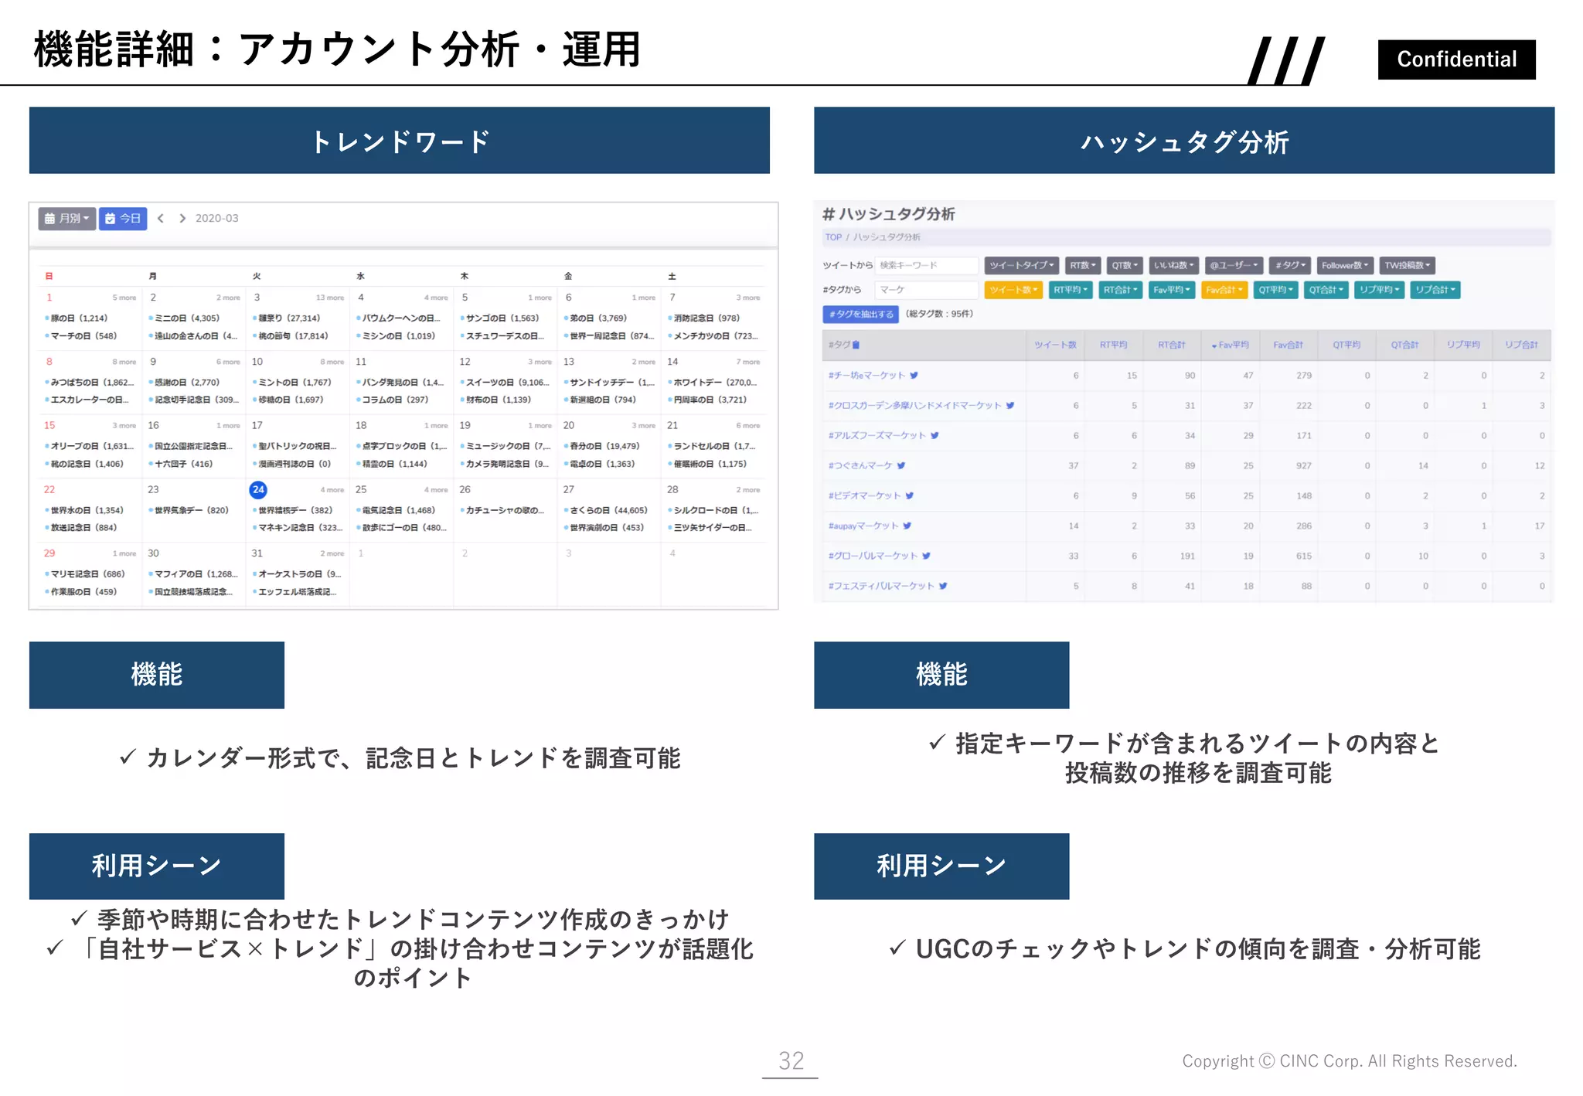Click the 検索キーワード search input field

click(x=927, y=266)
